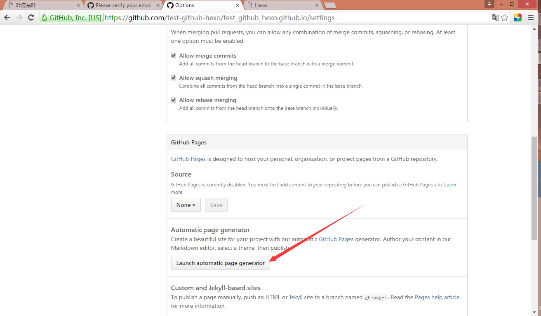Screen dimensions: 541x316
Task: Open the Pages help article link
Action: [437, 297]
